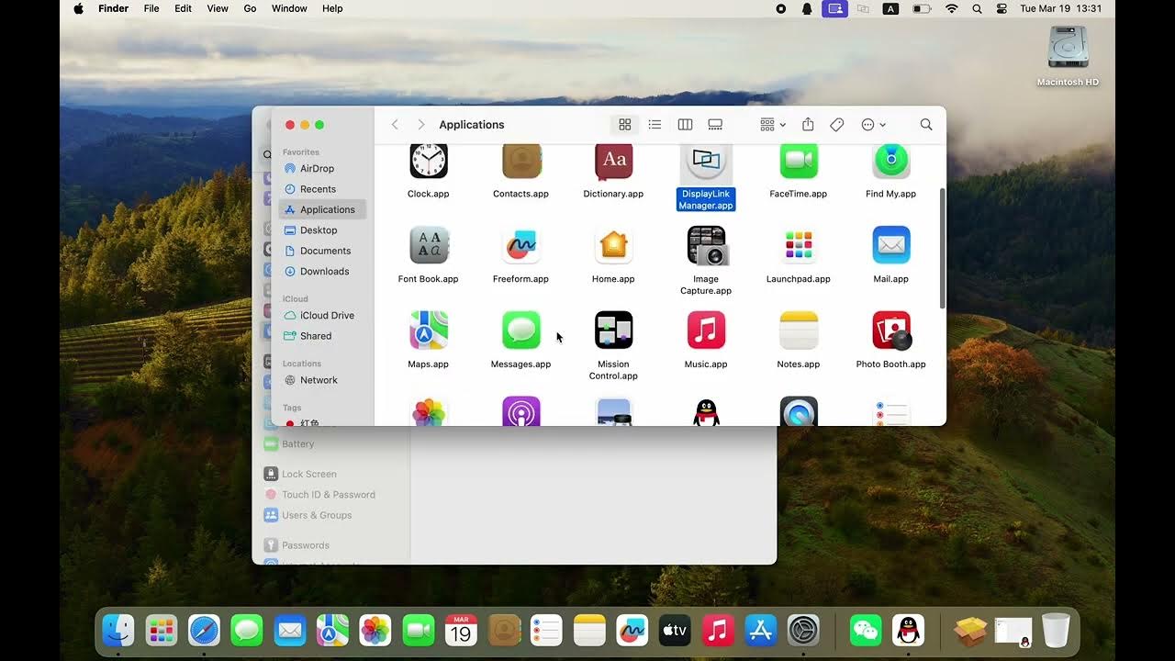Screen dimensions: 1175x661
Task: Open the Action ellipsis dropdown menu
Action: [873, 125]
